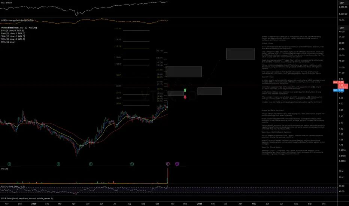Select the EMA (8, close) indicator legend
The height and width of the screenshot is (206, 349).
point(13,30)
